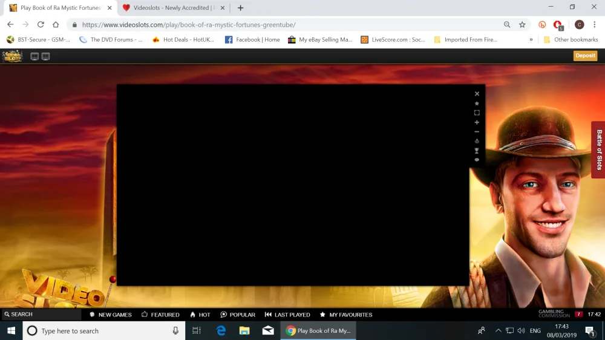
Task: Click the Windows taskbar search box
Action: point(104,331)
